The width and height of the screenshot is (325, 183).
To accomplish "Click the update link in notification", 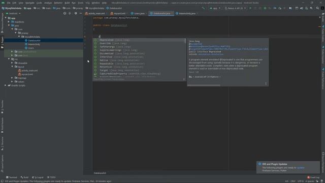I will 300,168.
